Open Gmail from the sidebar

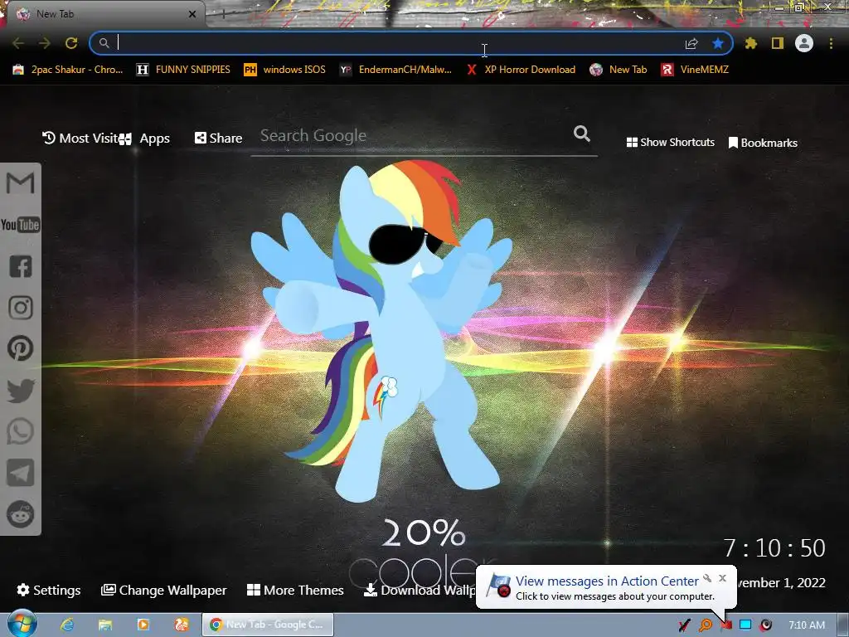click(20, 182)
